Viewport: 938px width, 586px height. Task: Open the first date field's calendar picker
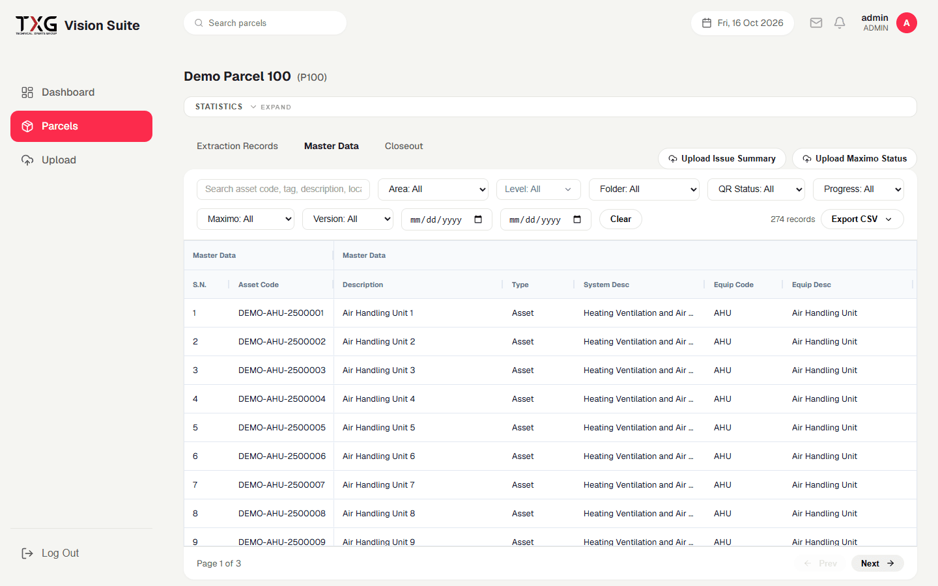pos(478,219)
